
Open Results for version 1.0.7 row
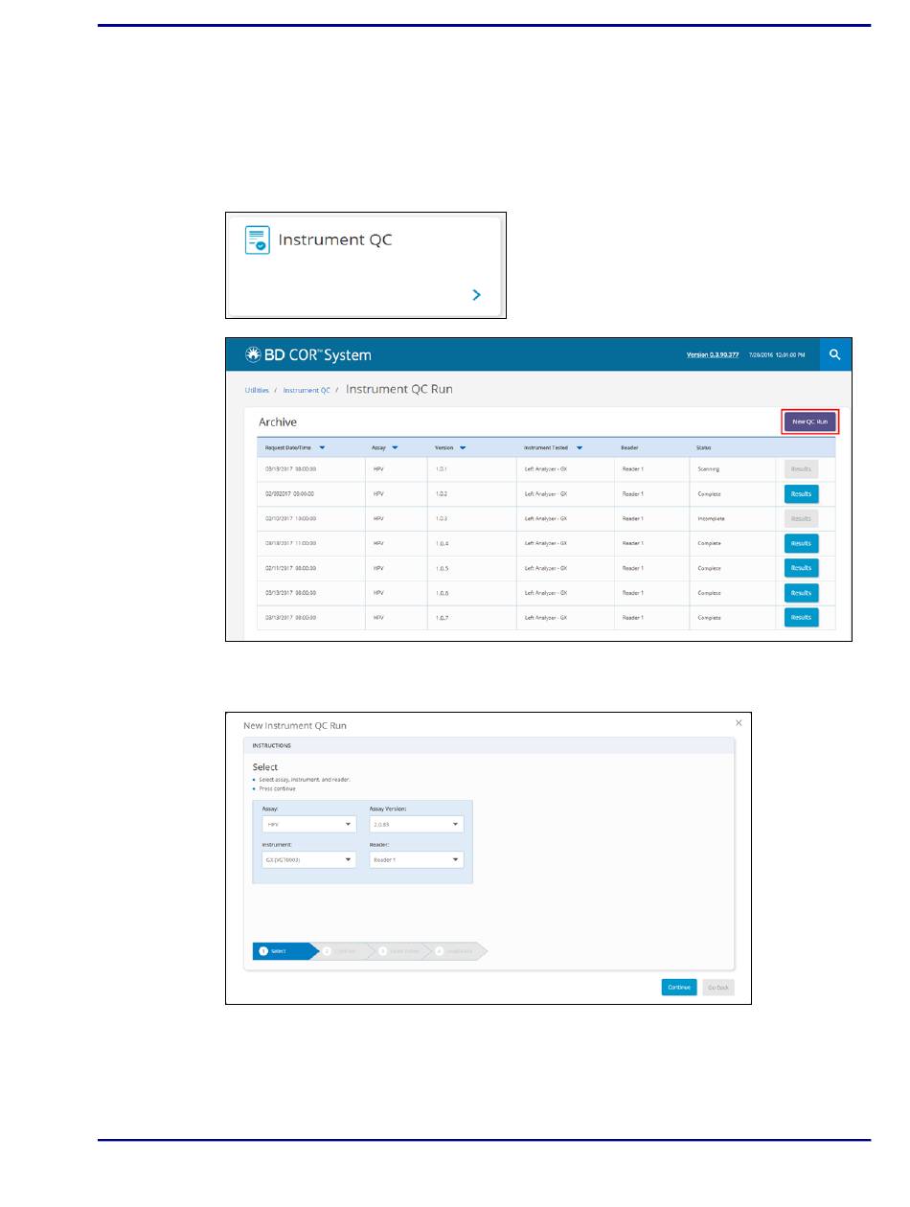coord(801,617)
